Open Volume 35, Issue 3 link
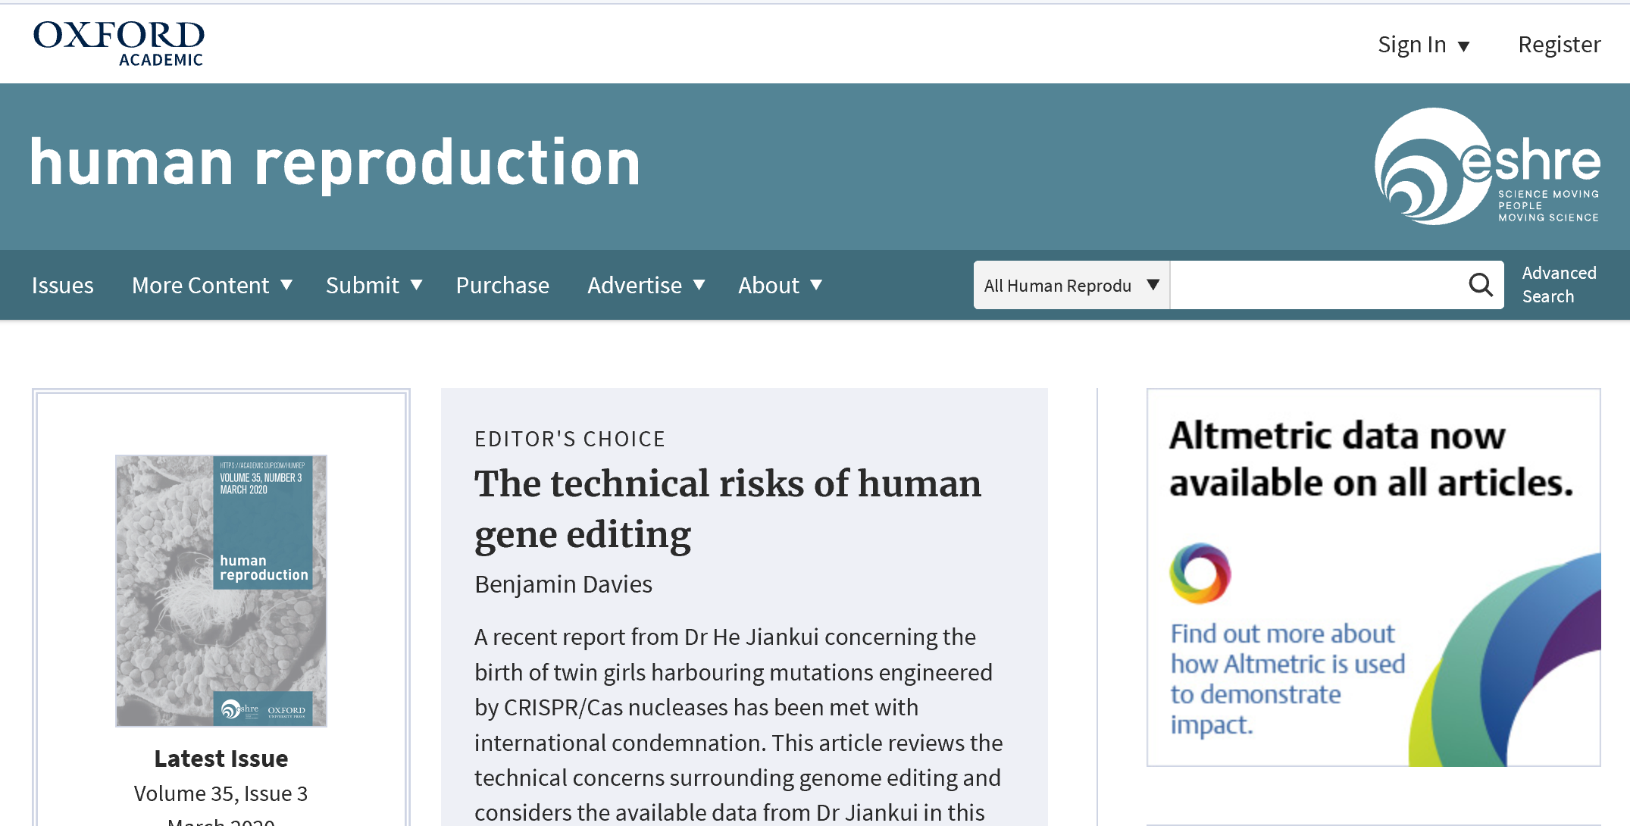Screen dimensions: 1630x826 [221, 793]
